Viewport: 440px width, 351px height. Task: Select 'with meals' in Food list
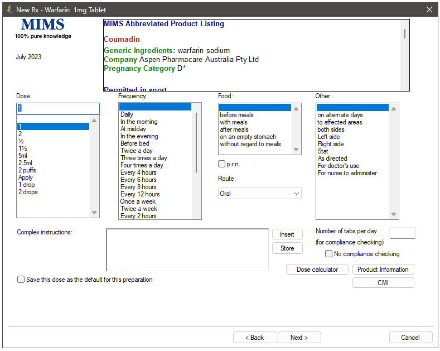[255, 122]
